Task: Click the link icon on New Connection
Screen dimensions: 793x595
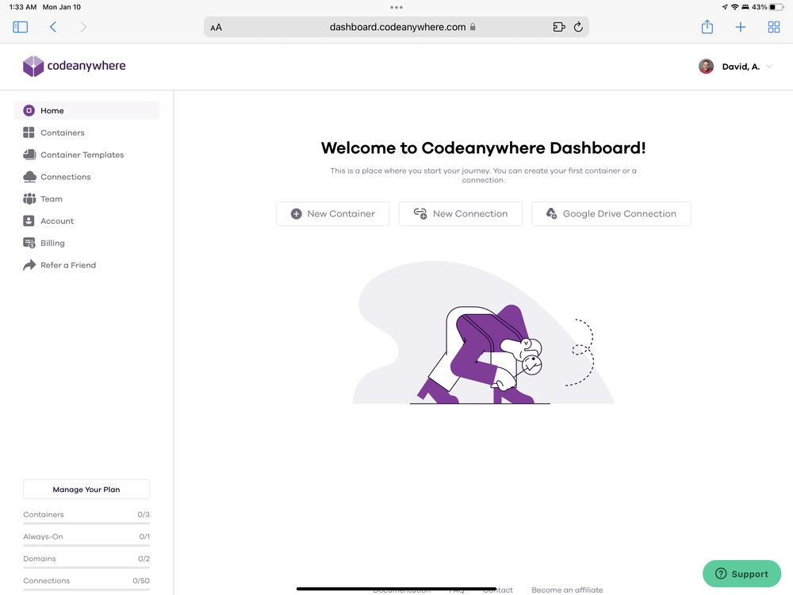Action: coord(420,213)
